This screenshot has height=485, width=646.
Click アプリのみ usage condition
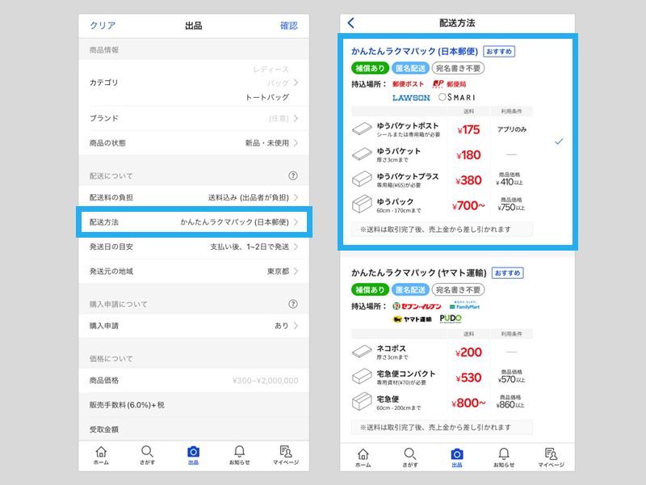pyautogui.click(x=512, y=129)
